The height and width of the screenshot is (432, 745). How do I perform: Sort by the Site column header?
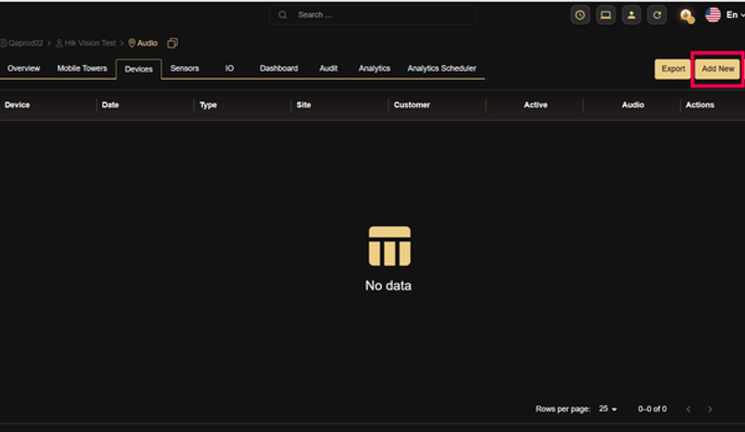pos(305,105)
